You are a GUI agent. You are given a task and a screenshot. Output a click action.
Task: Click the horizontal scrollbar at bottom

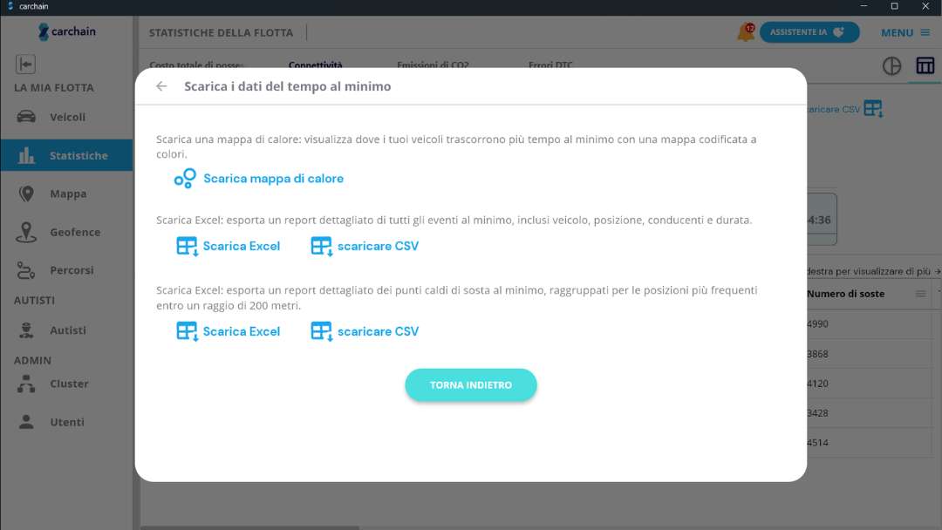(250, 527)
